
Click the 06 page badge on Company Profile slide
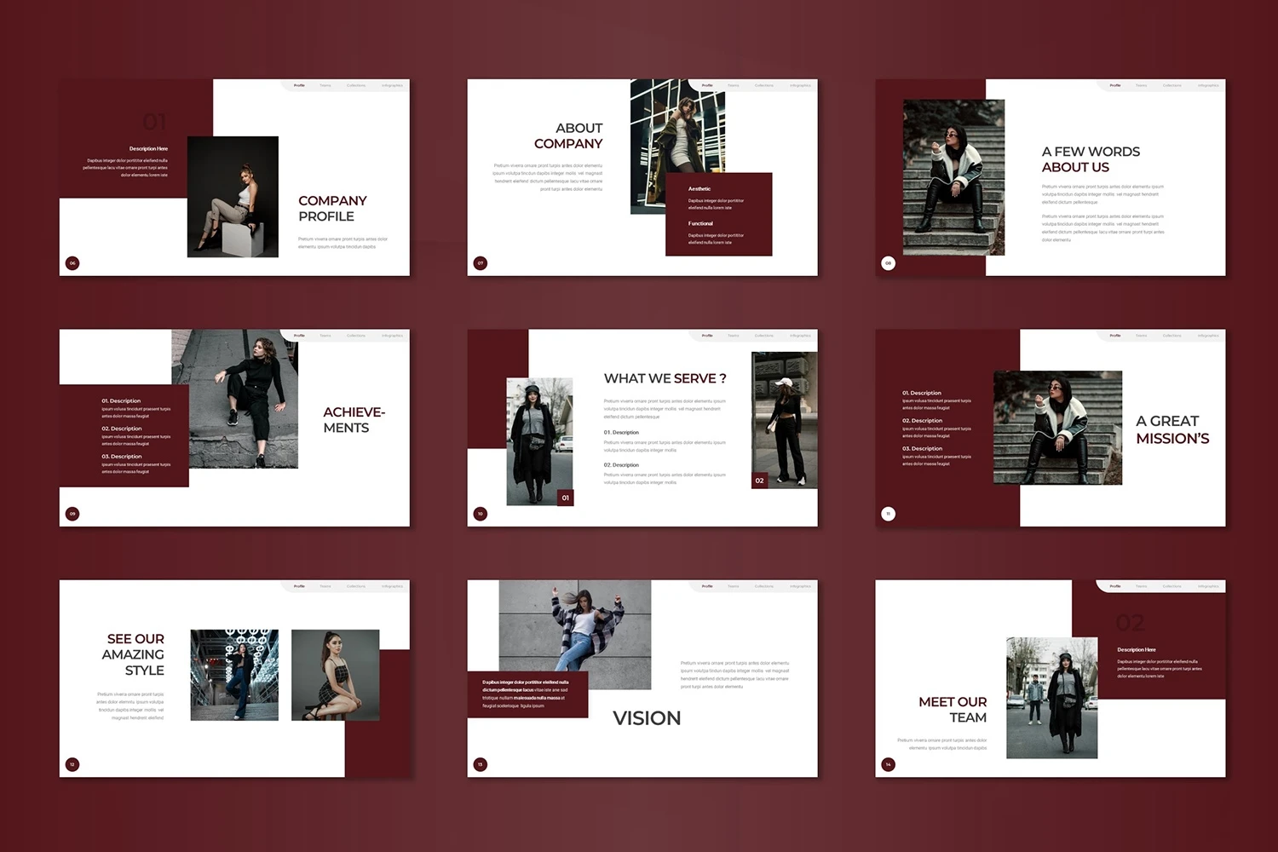(72, 263)
